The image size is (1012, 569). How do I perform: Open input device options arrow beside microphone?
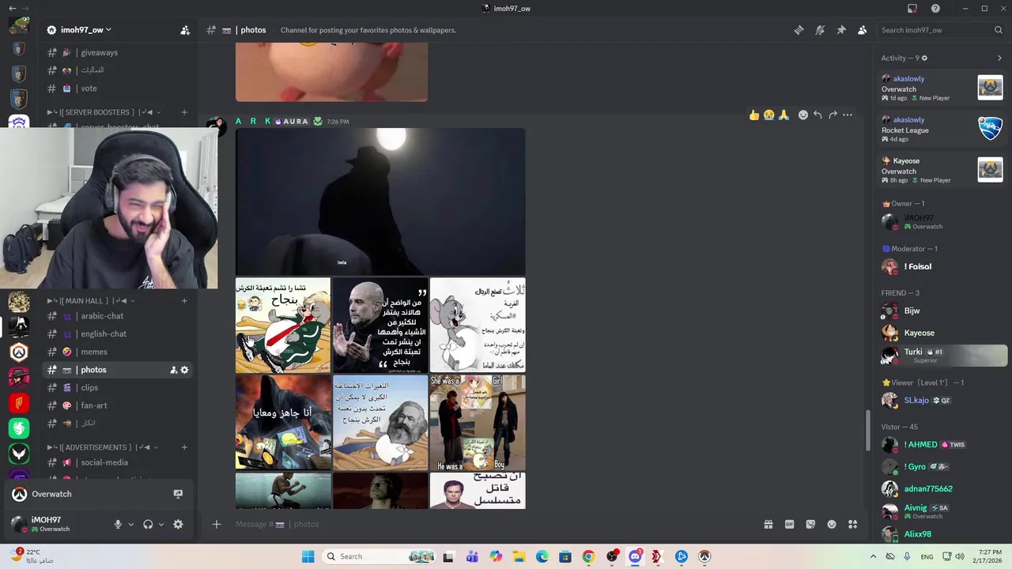point(131,524)
